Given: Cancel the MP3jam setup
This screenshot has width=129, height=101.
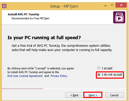Looking at the screenshot, I should click(x=114, y=95).
